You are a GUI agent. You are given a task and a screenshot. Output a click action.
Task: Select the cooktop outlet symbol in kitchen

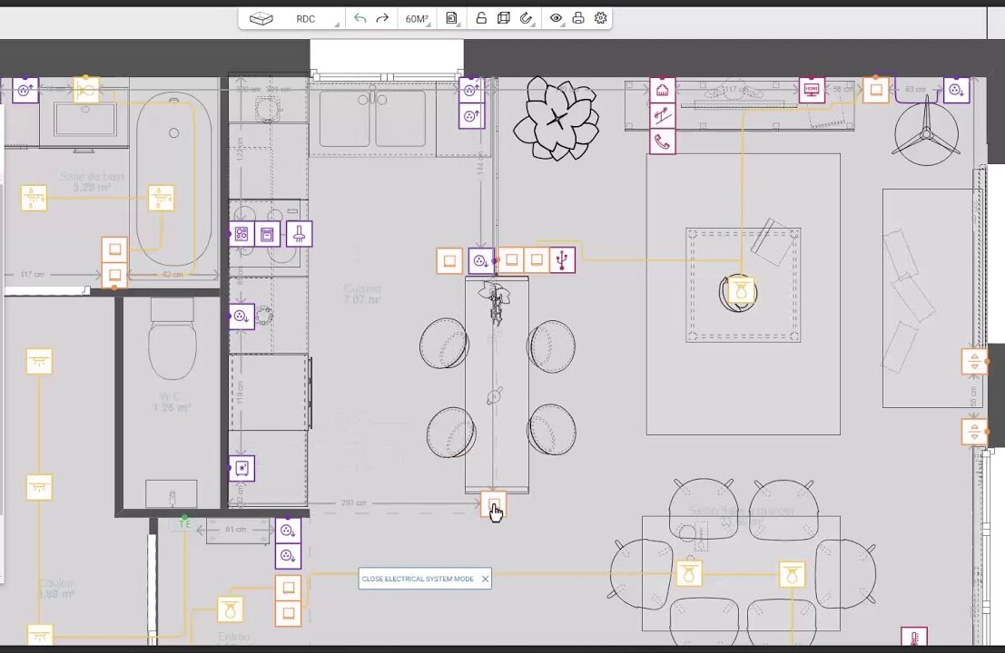click(x=241, y=234)
